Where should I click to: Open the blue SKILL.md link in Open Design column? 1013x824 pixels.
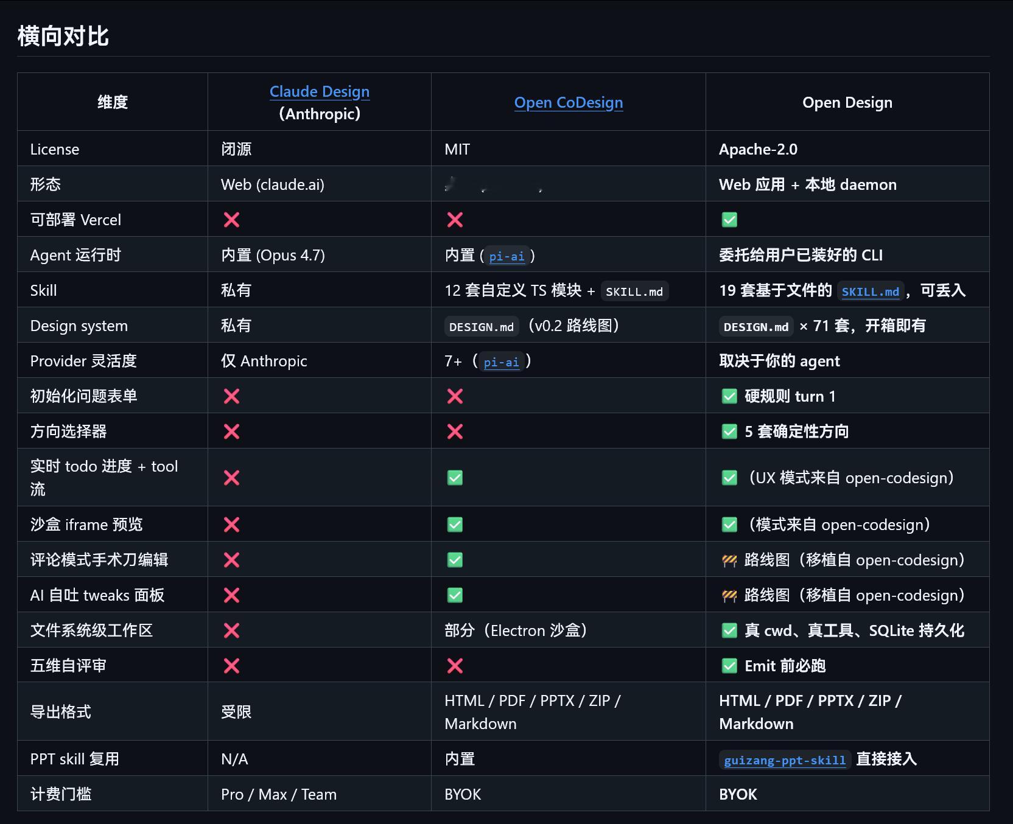[x=870, y=292]
